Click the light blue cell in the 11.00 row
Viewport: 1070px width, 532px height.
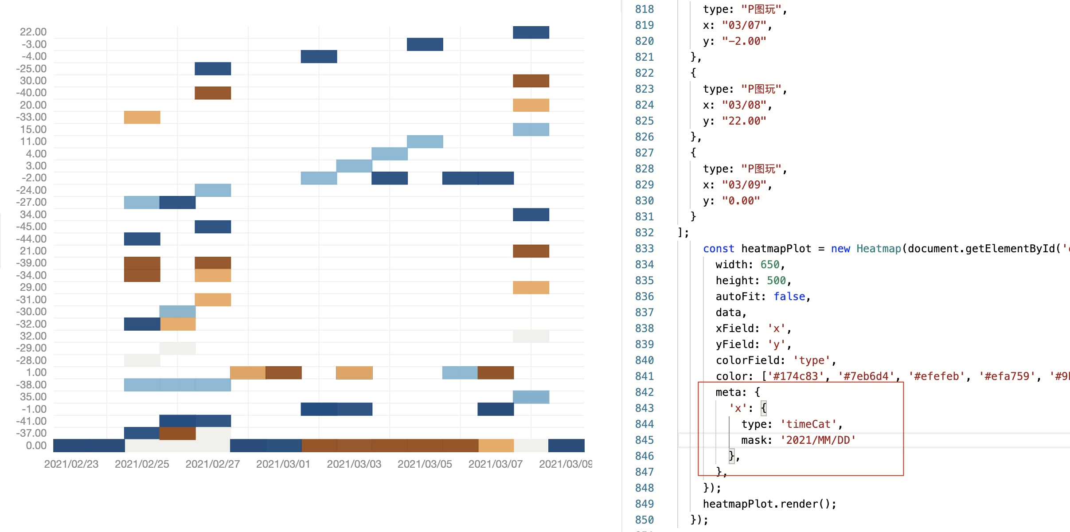(x=425, y=141)
